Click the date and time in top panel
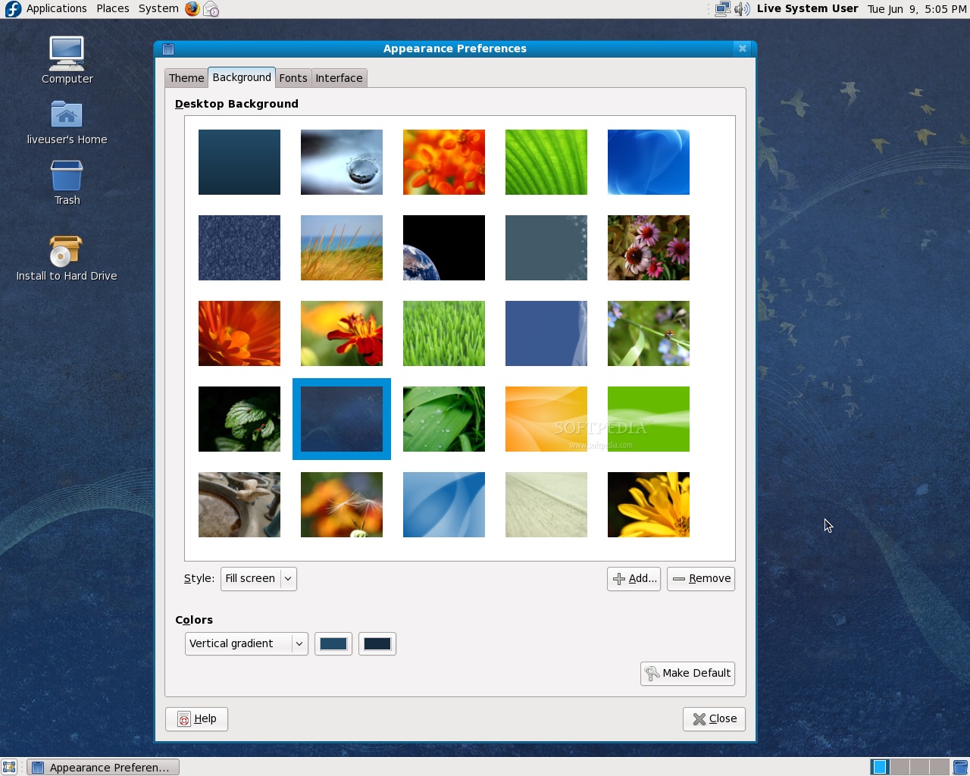Viewport: 970px width, 776px height. point(917,9)
